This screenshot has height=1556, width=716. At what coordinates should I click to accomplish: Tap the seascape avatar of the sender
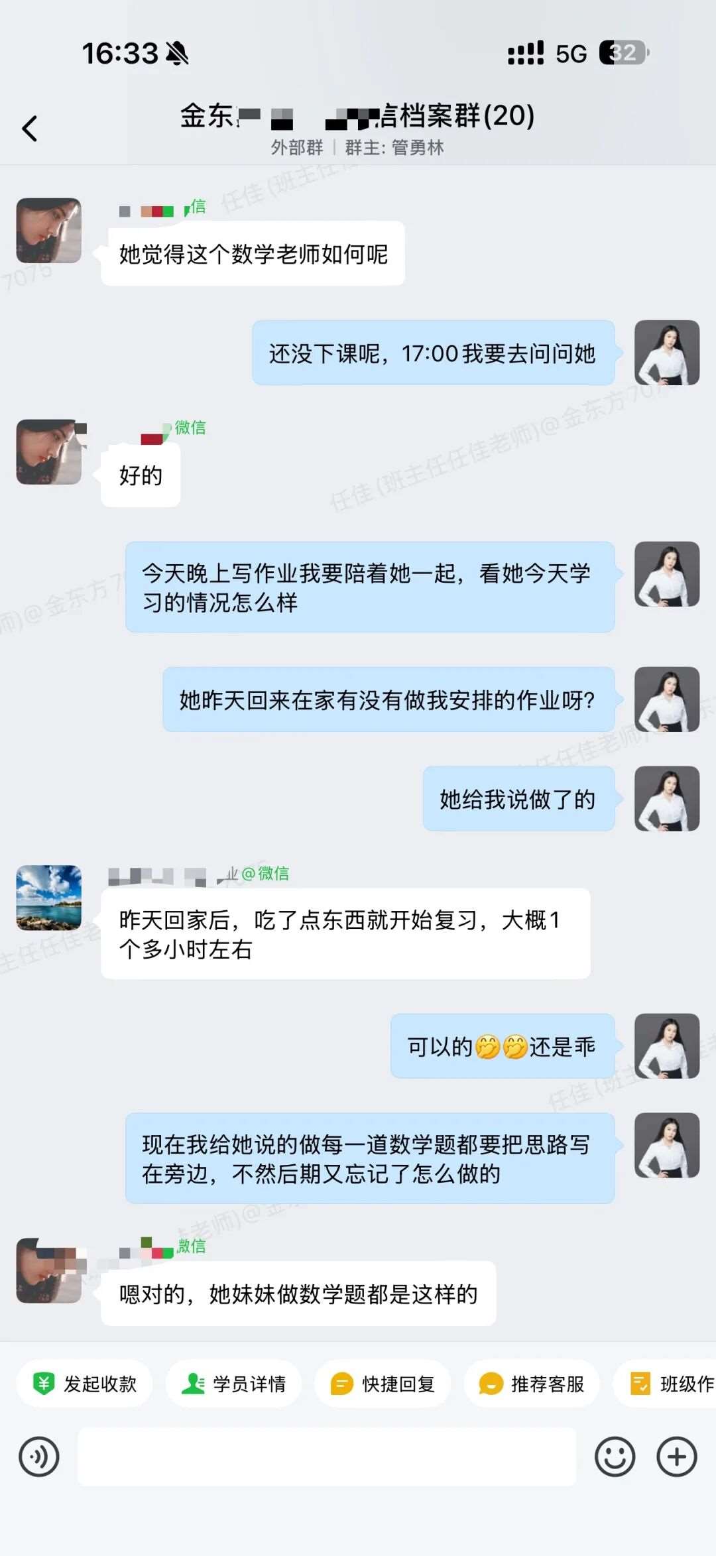(x=49, y=898)
